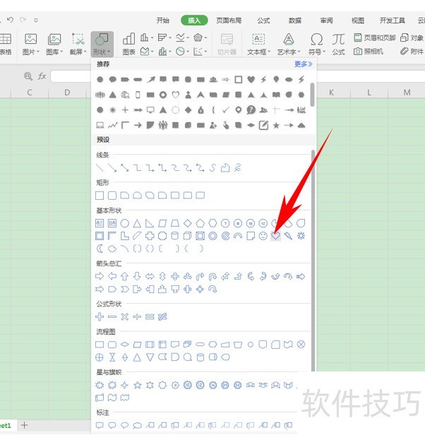The height and width of the screenshot is (435, 425).
Task: Select the flowchart process rectangle
Action: click(100, 345)
